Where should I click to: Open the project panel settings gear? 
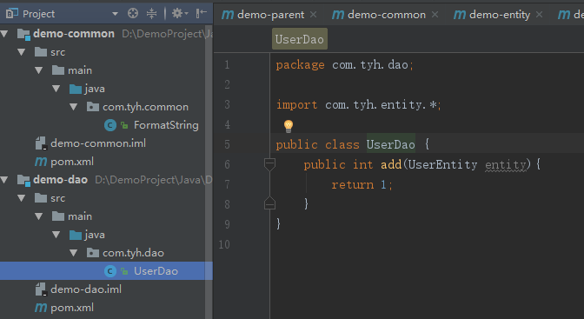point(180,14)
